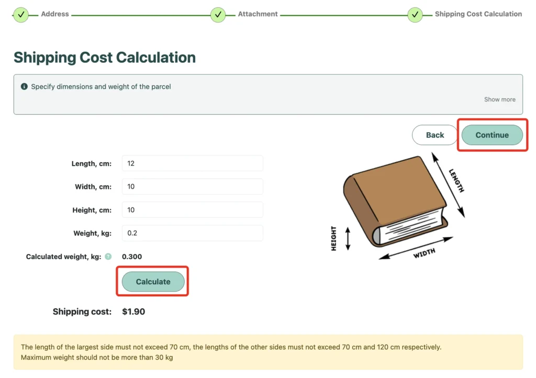Image resolution: width=536 pixels, height=378 pixels.
Task: Click the calculated weight value 0.300
Action: tap(132, 257)
